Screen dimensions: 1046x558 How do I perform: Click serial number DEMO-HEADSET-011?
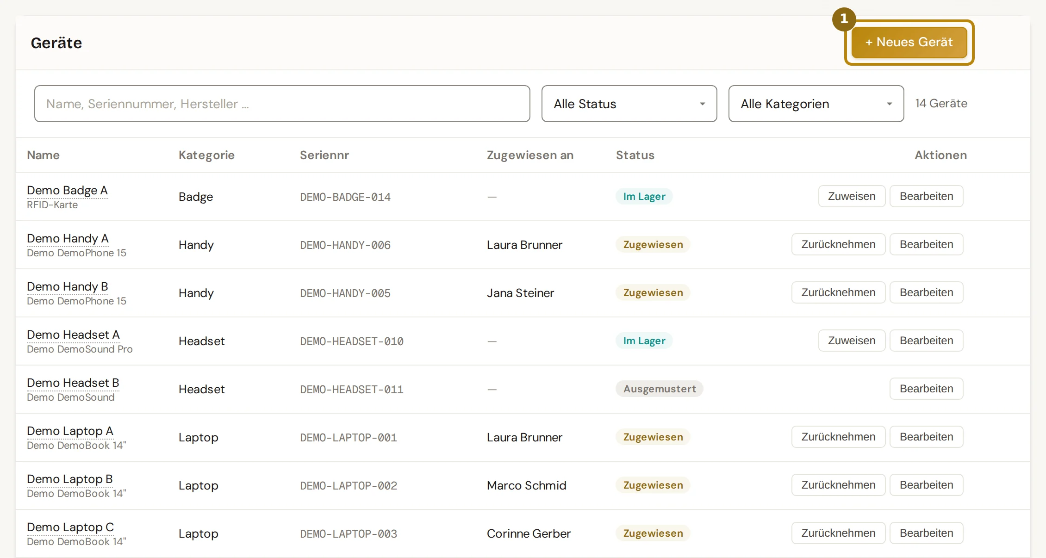[352, 390]
